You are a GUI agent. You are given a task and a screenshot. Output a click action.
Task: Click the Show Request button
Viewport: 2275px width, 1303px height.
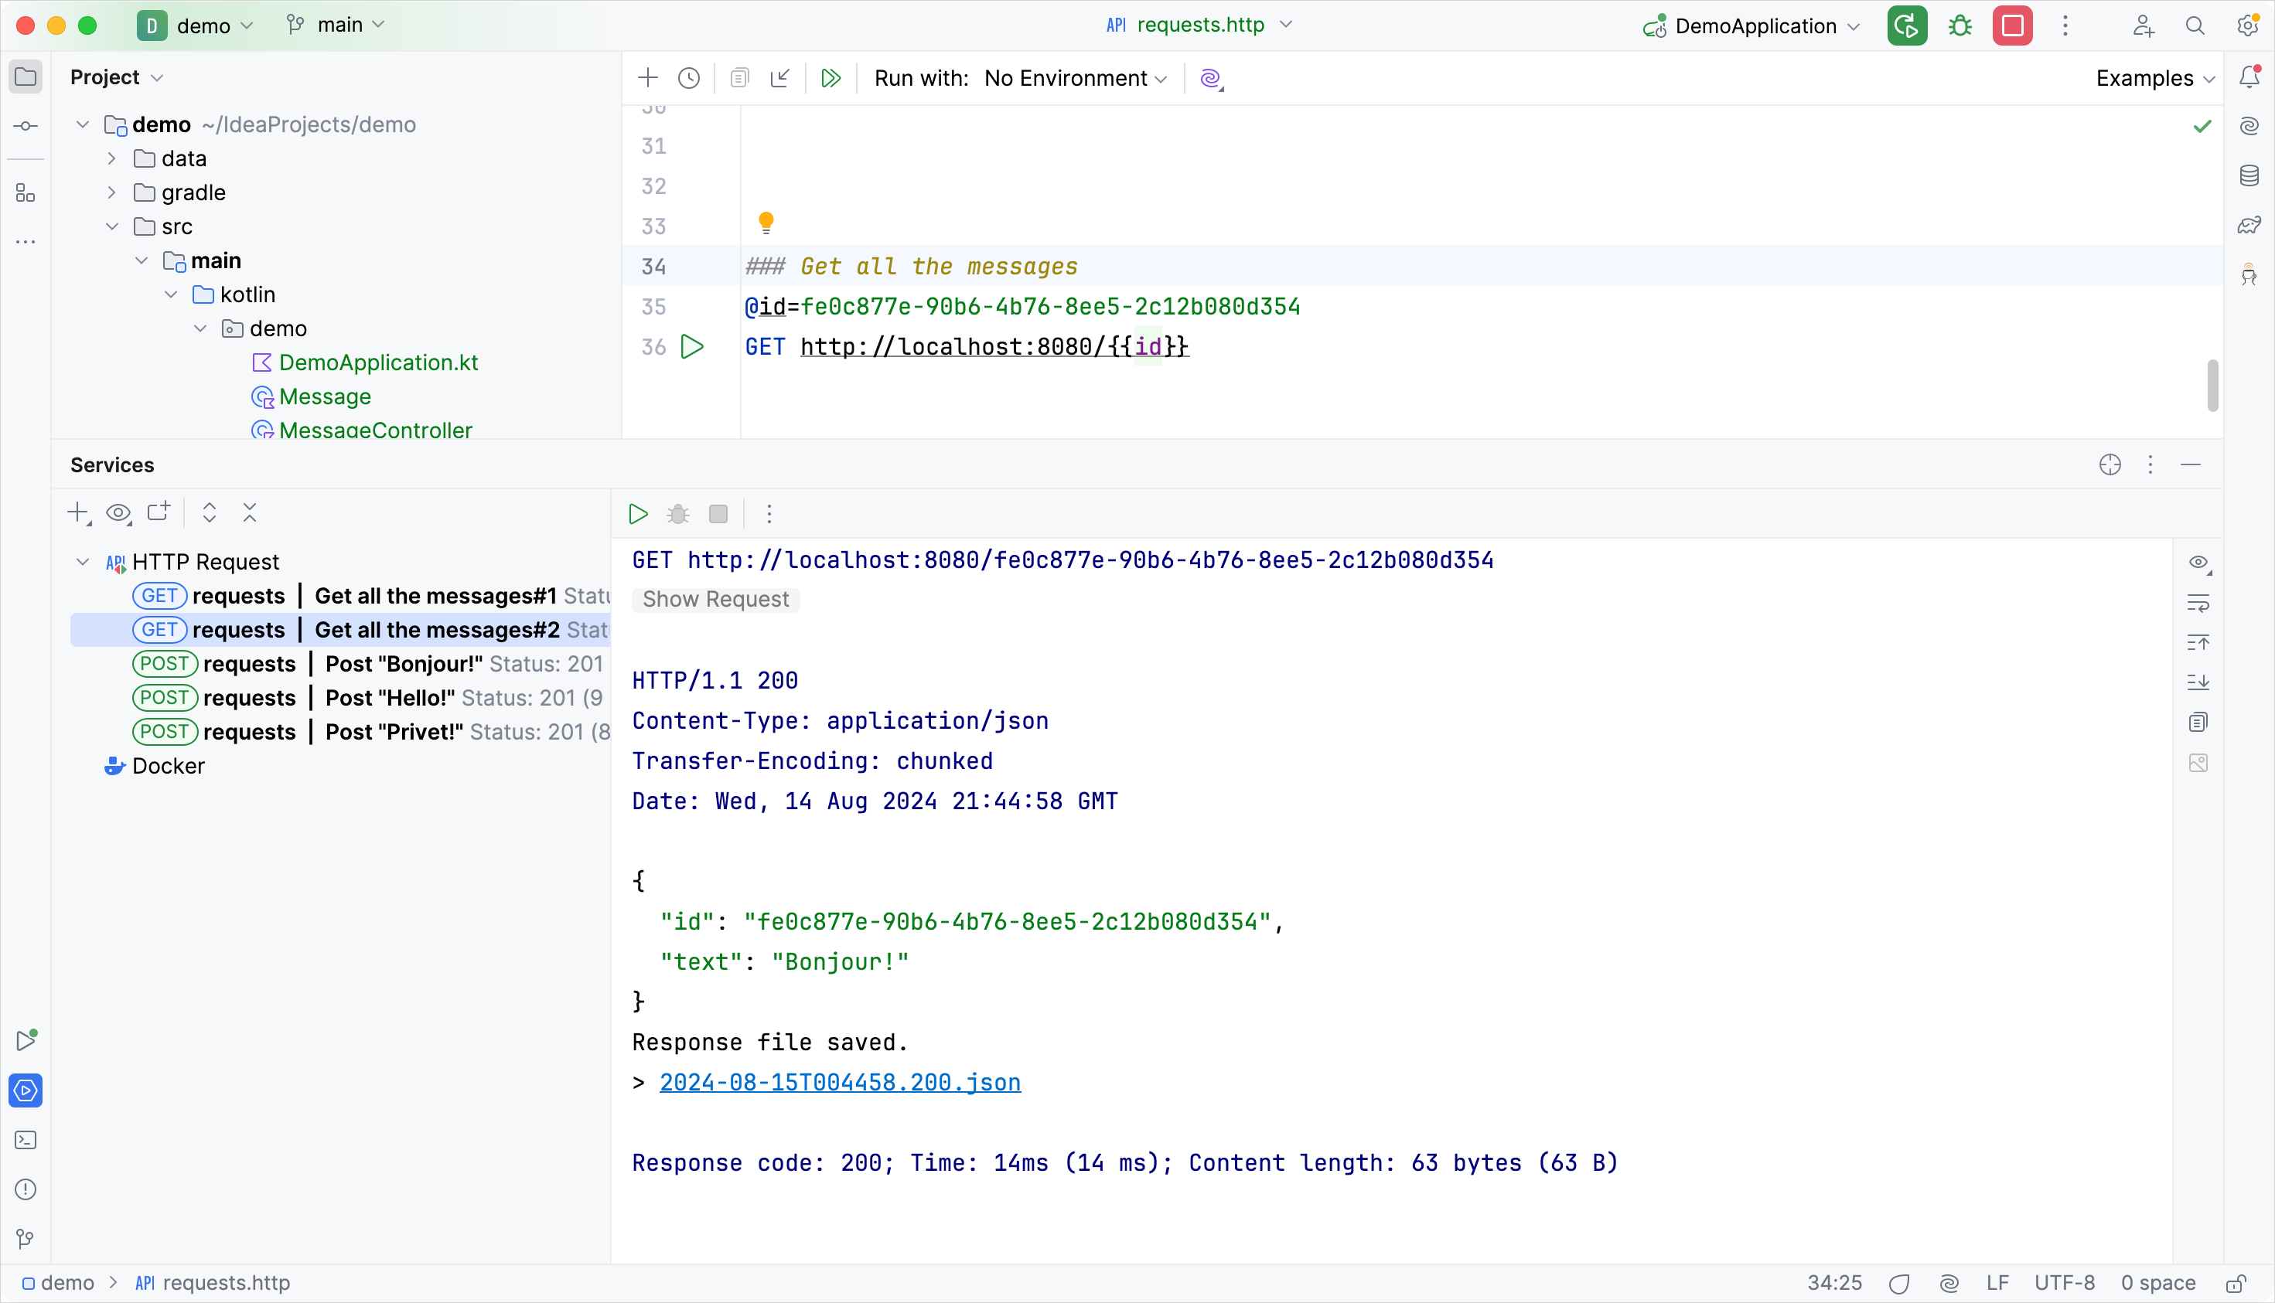pos(715,599)
